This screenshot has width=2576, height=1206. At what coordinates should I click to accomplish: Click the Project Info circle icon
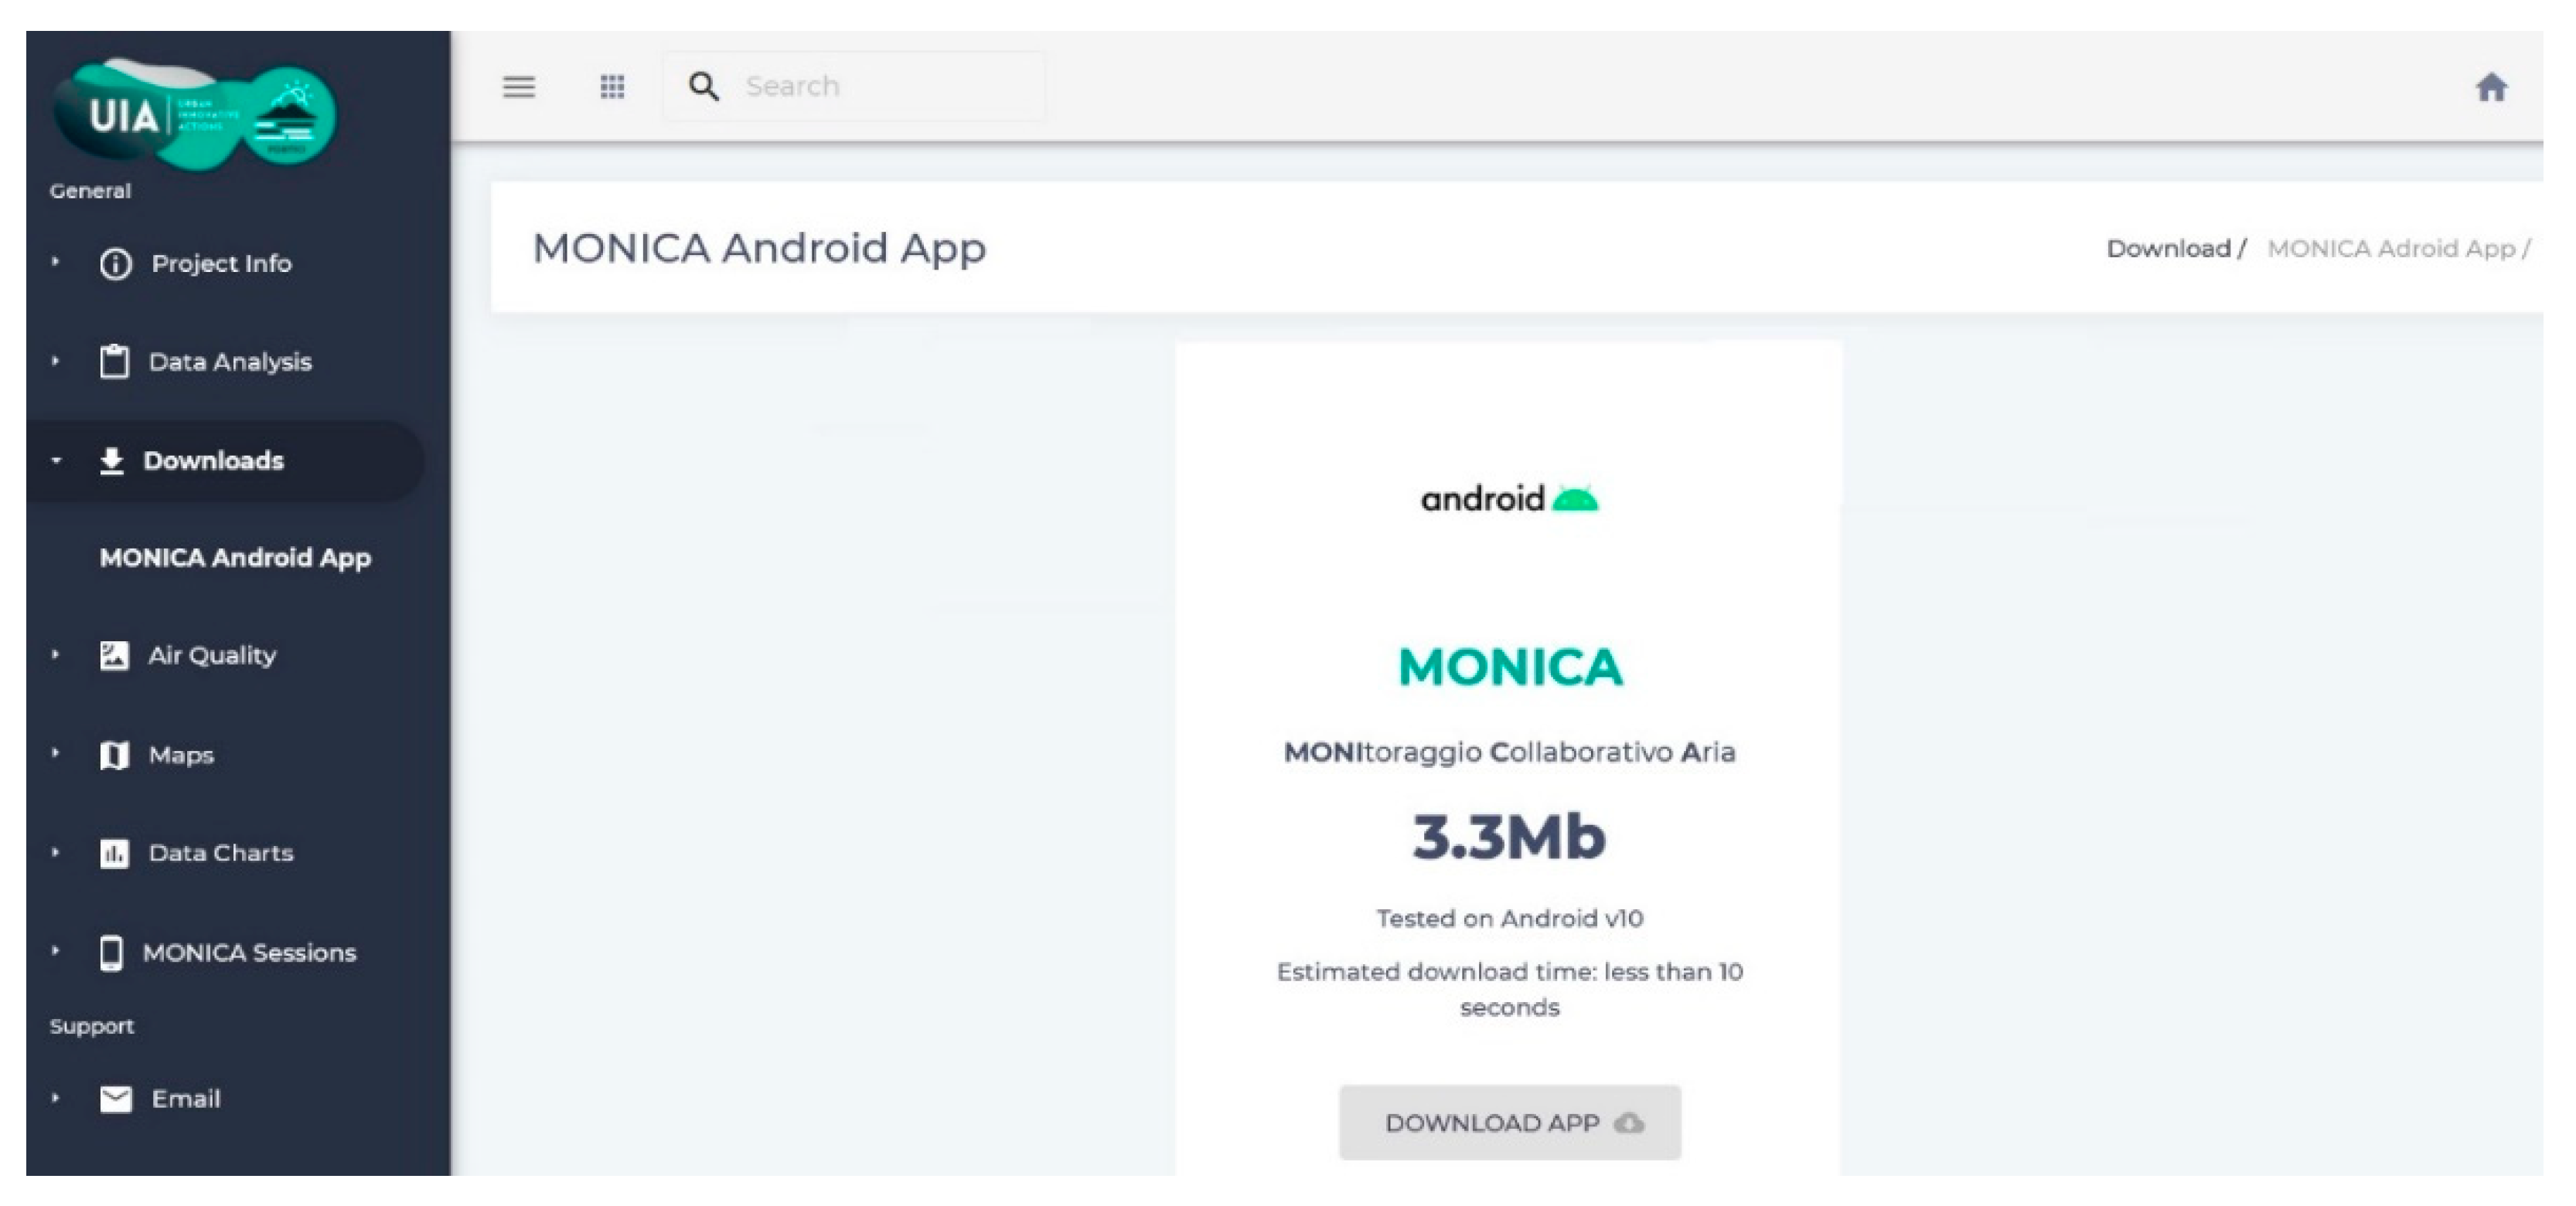(115, 263)
